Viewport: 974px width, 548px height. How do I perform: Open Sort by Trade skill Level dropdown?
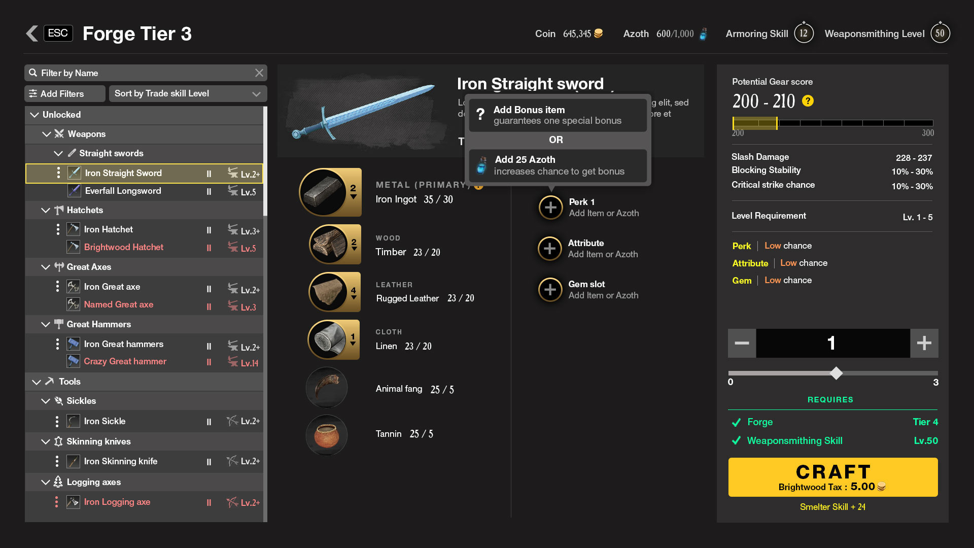188,93
